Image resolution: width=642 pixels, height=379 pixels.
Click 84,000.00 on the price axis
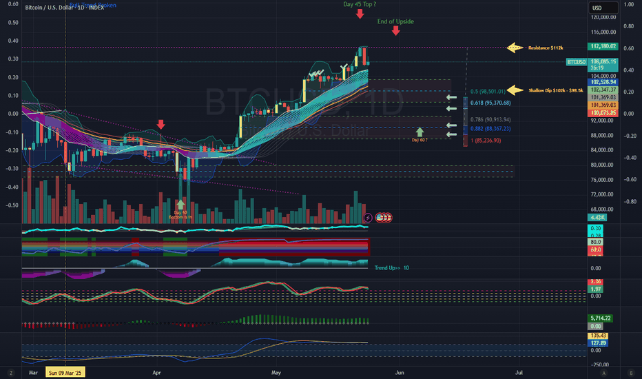[602, 150]
